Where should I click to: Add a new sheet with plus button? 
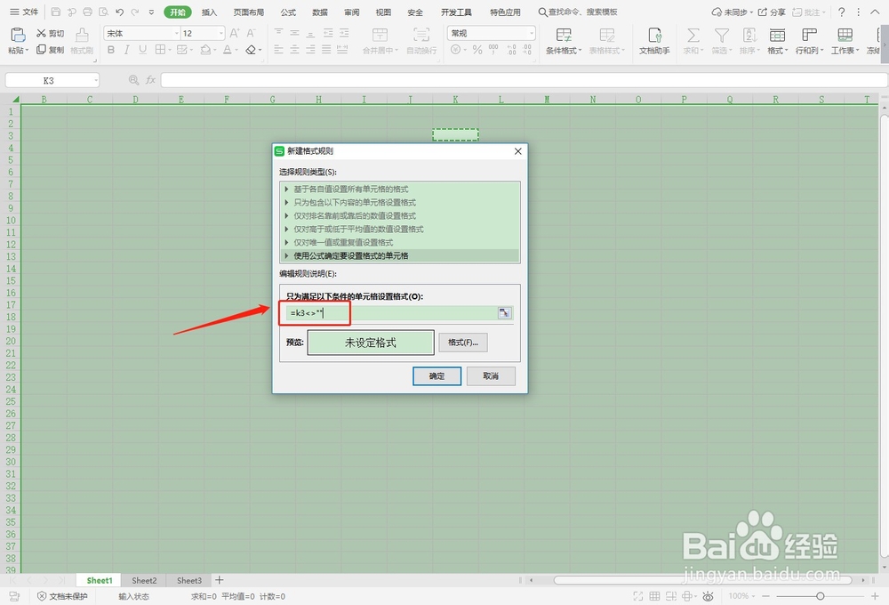click(220, 580)
